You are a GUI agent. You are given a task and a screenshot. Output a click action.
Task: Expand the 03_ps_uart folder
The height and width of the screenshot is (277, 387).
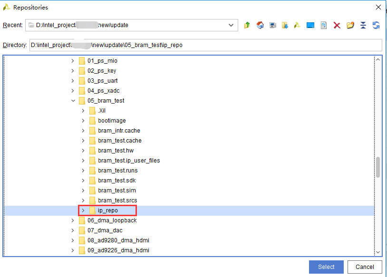click(x=73, y=81)
